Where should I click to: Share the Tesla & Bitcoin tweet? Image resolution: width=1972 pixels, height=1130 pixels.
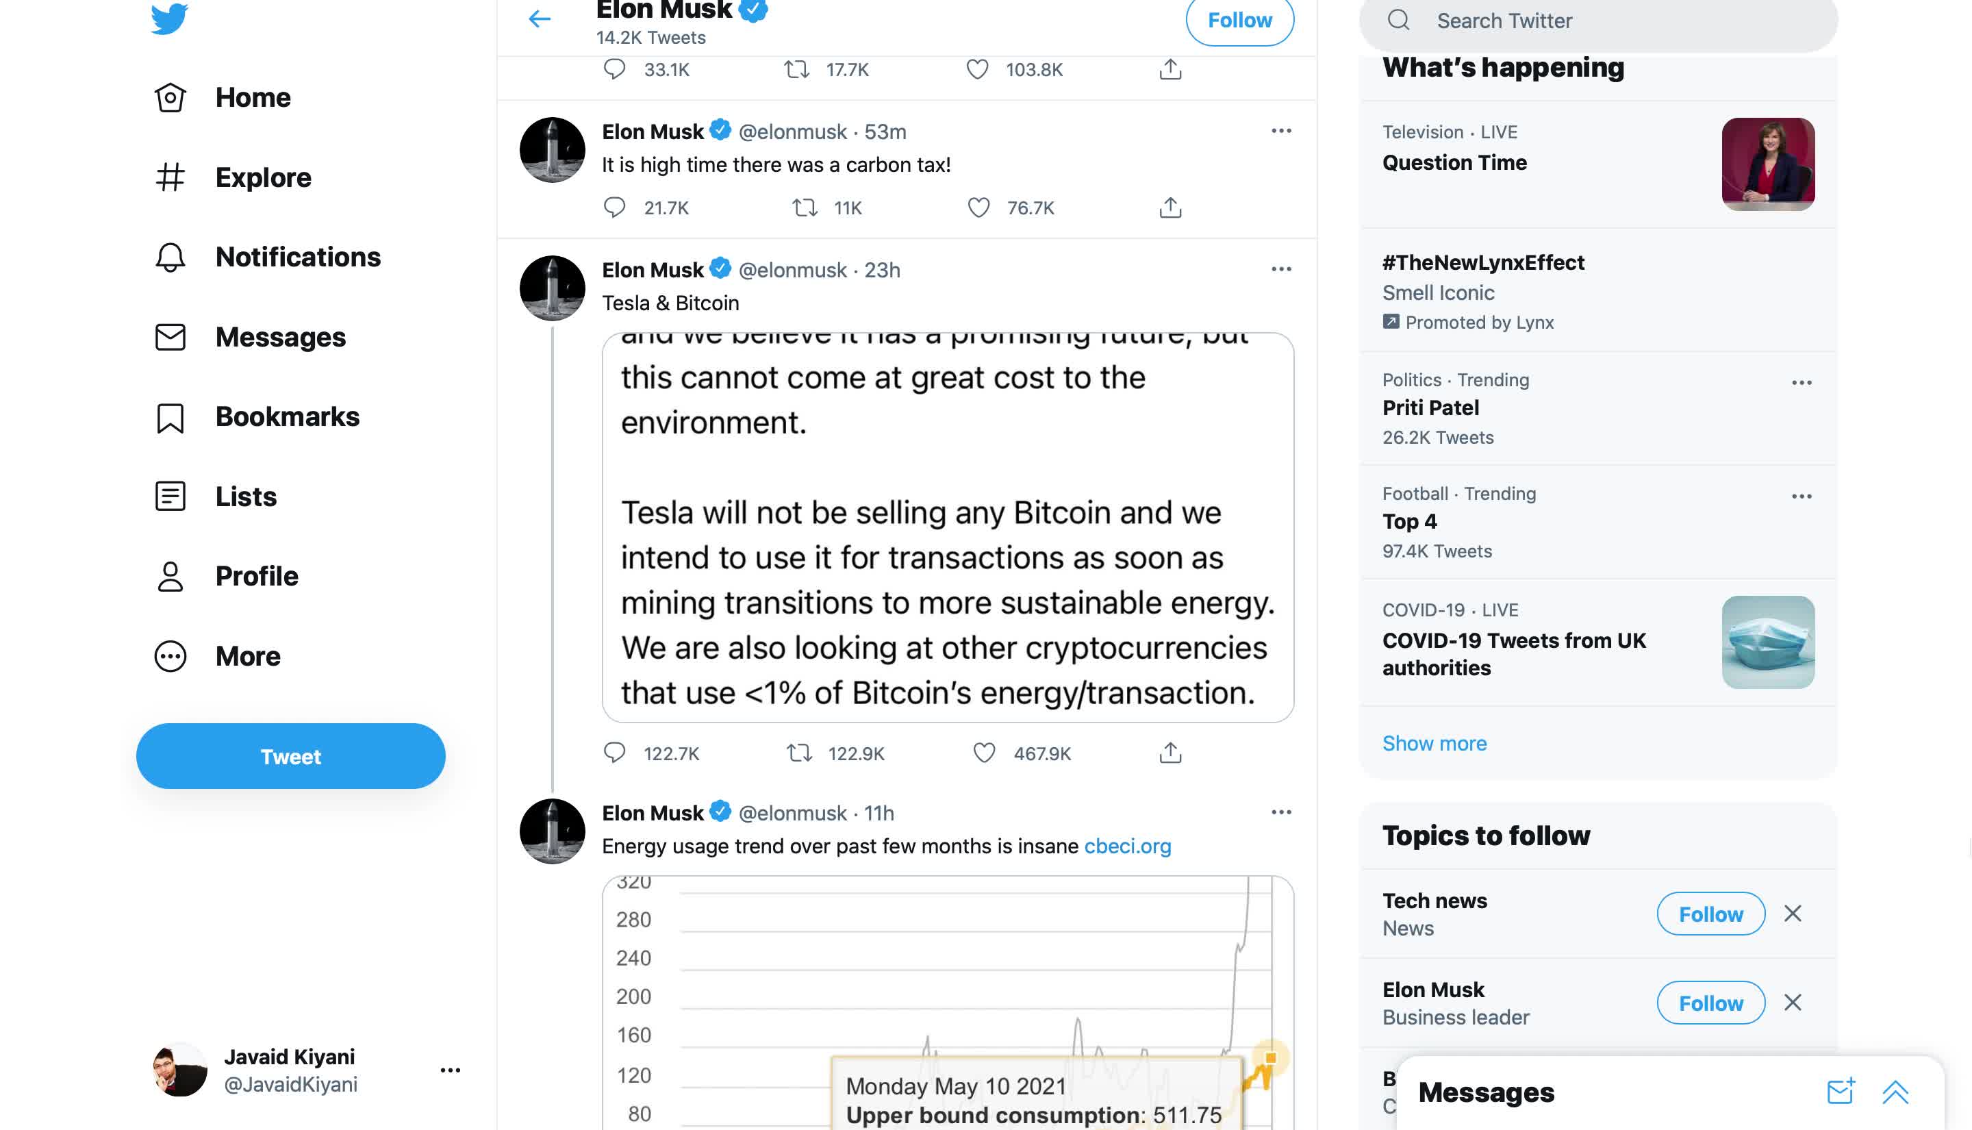1170,752
